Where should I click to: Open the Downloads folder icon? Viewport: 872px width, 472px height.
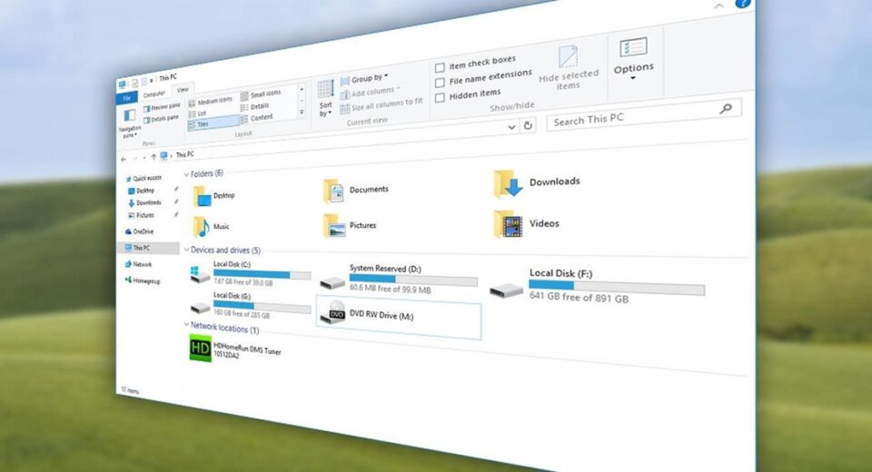point(509,184)
